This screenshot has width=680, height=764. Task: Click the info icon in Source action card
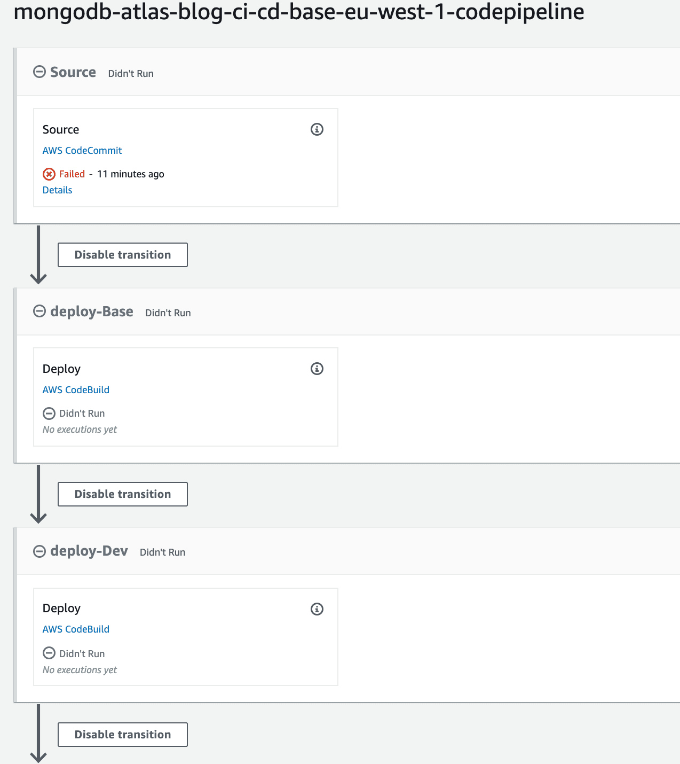317,129
